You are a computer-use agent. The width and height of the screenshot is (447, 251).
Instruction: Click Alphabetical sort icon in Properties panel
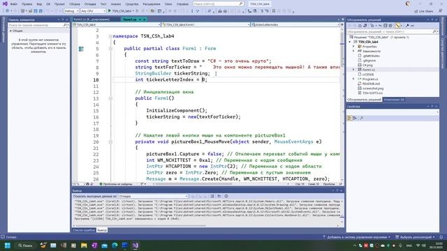[355, 118]
